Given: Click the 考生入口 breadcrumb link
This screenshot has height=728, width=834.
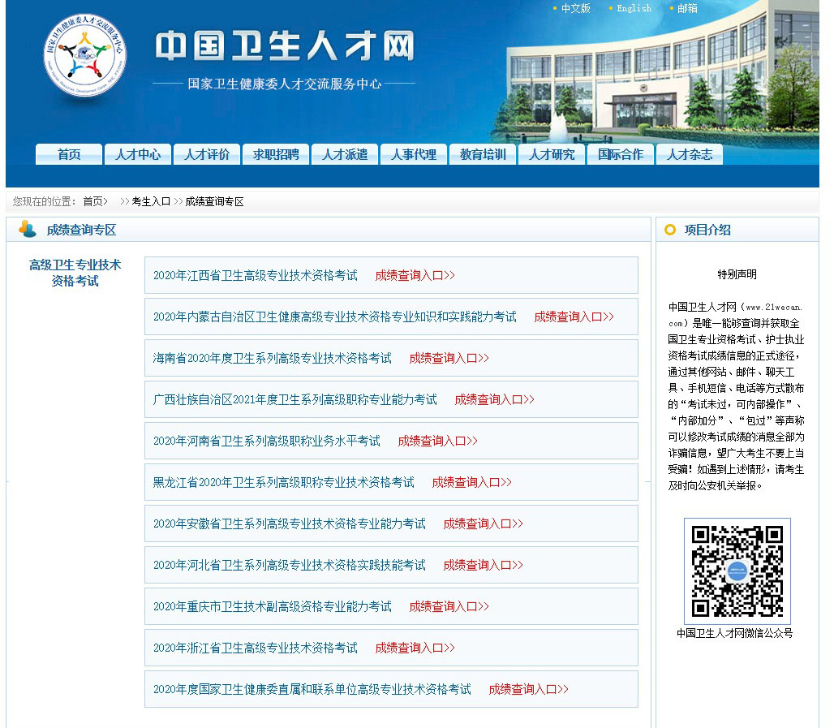Looking at the screenshot, I should point(151,201).
